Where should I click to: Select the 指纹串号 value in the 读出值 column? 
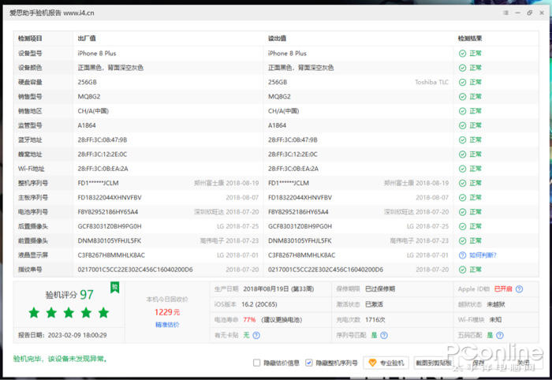pyautogui.click(x=326, y=270)
